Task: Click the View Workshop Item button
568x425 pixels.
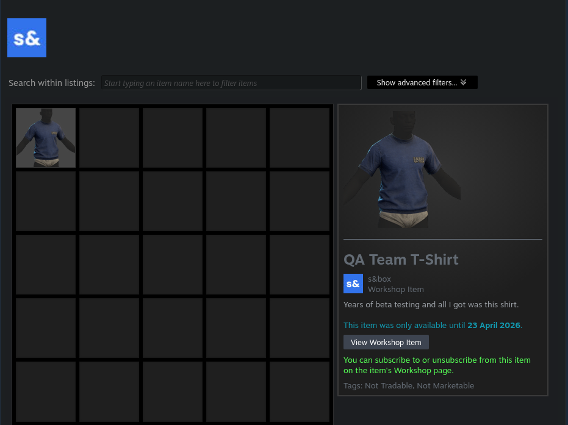Action: click(x=386, y=342)
